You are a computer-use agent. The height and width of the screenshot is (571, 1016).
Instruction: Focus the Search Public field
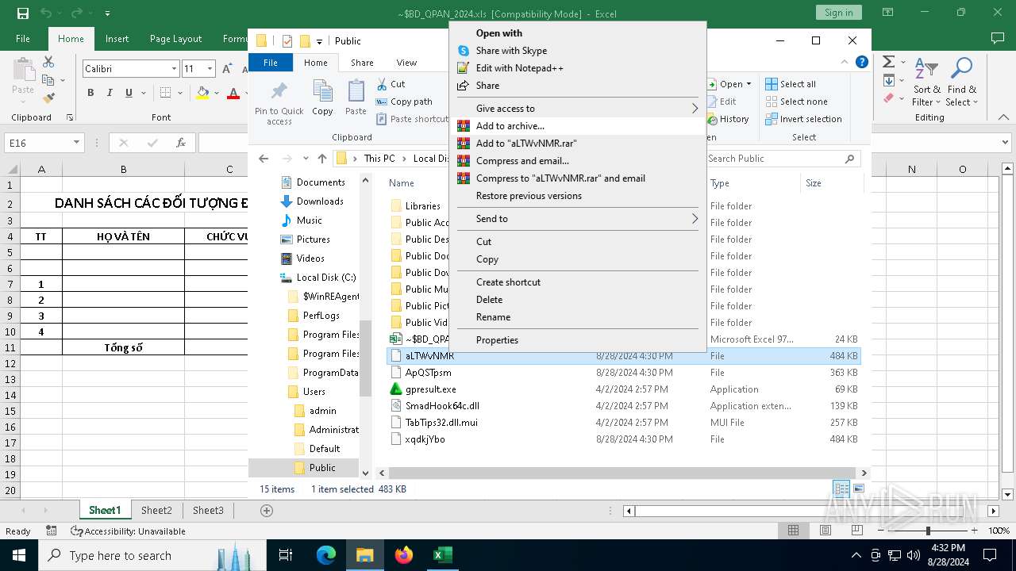coord(783,159)
